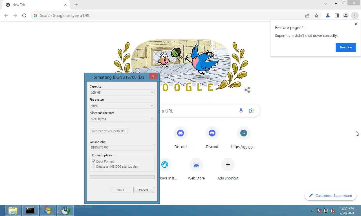The height and width of the screenshot is (216, 361).
Task: Open the browser side panel
Action: pos(337,15)
